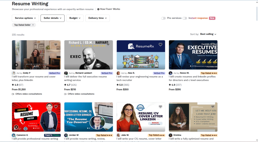Open Emily P's profile avatar
This screenshot has width=258, height=142.
pyautogui.click(x=14, y=73)
